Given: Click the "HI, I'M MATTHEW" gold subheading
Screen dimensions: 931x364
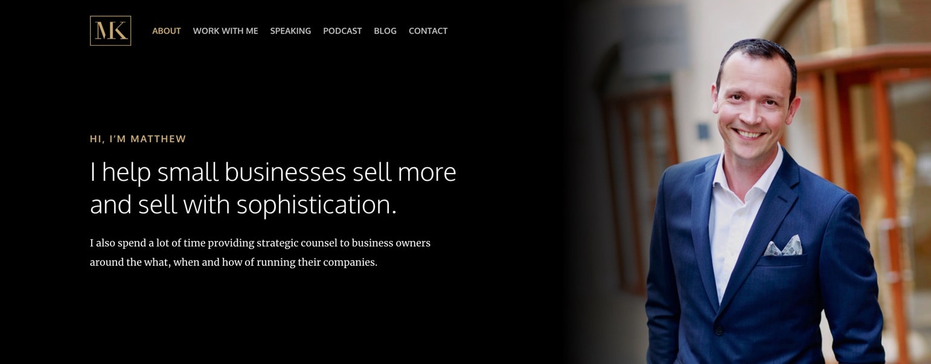Looking at the screenshot, I should point(138,139).
